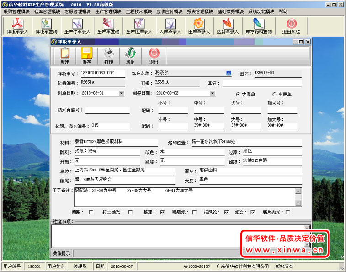Open 样板单查询 toolbar icon
Screen dimensions: 346x272
(46, 26)
